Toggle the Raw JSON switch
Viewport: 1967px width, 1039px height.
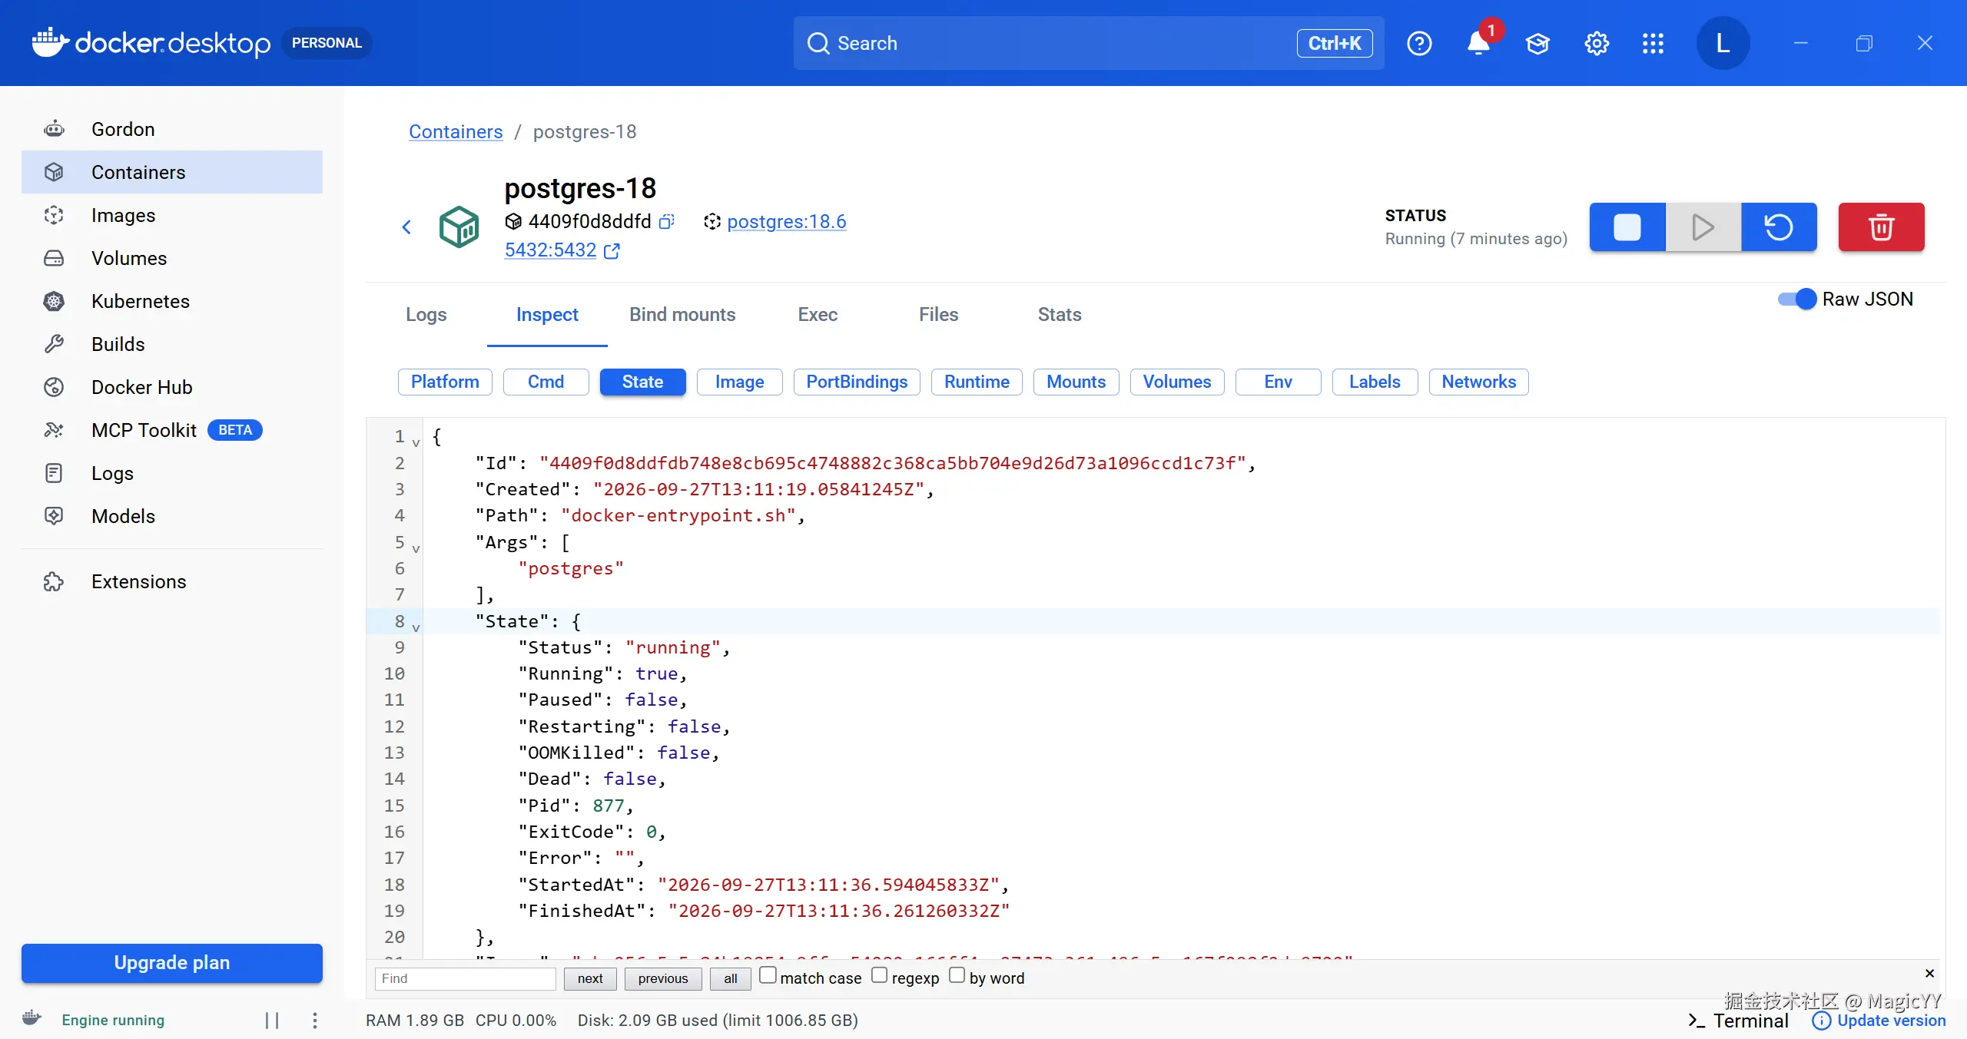coord(1797,299)
